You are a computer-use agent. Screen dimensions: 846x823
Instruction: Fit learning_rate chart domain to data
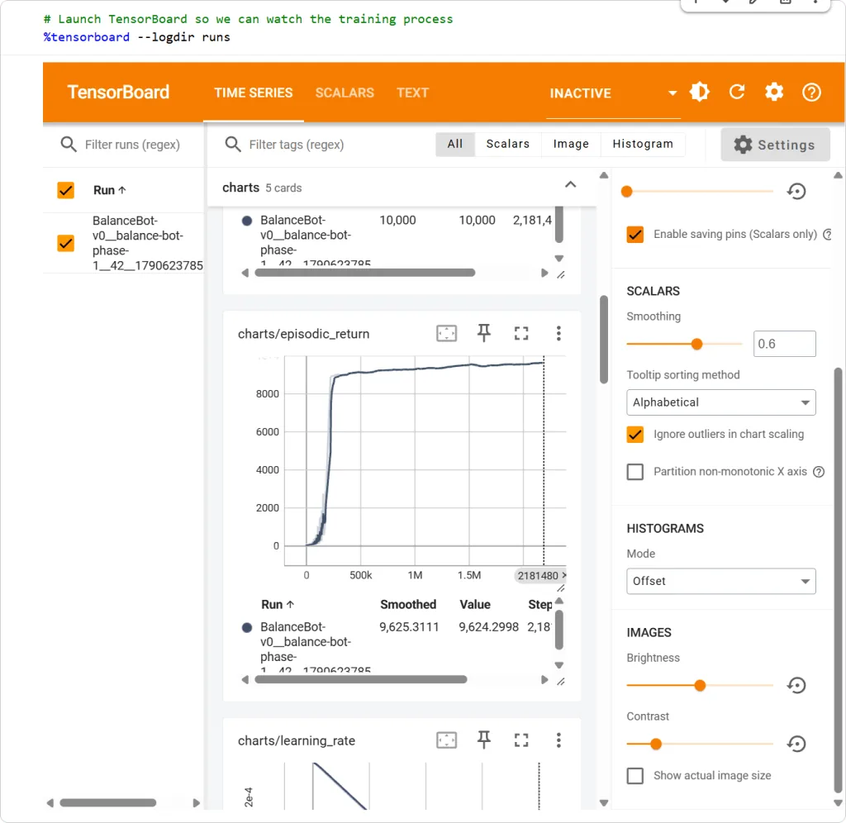click(x=446, y=740)
